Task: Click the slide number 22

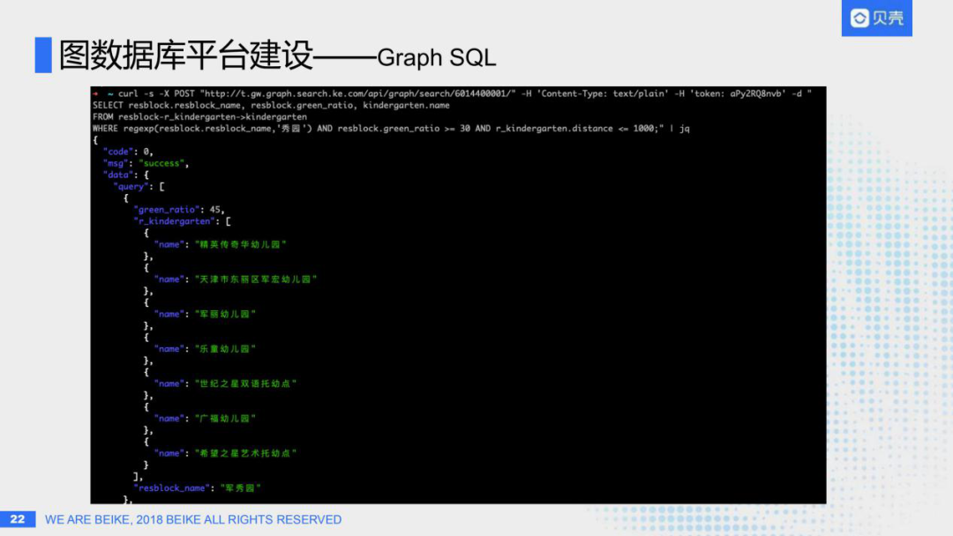Action: coord(18,519)
